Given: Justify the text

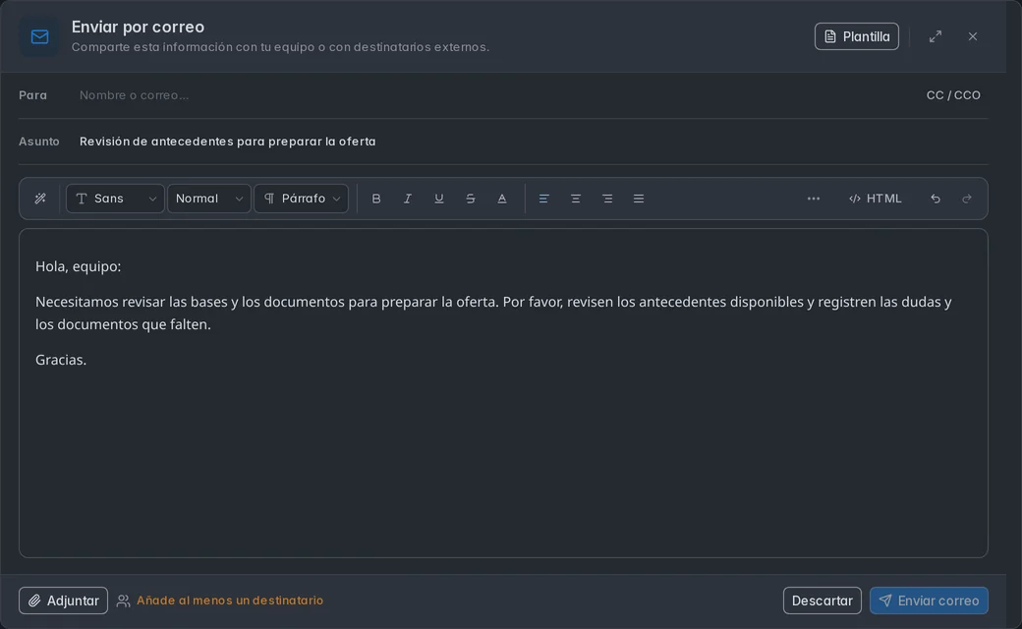Looking at the screenshot, I should pos(639,199).
